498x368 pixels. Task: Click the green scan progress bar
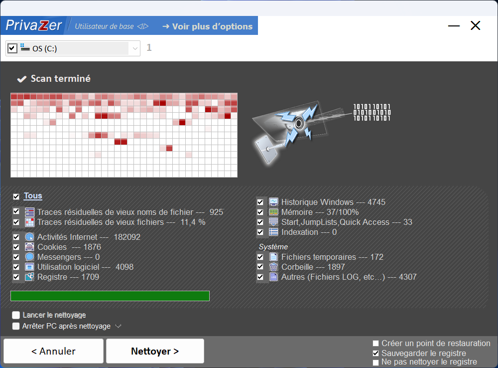[x=110, y=296]
